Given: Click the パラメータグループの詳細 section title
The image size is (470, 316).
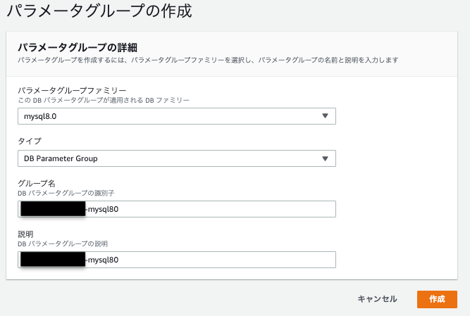Looking at the screenshot, I should [x=78, y=47].
